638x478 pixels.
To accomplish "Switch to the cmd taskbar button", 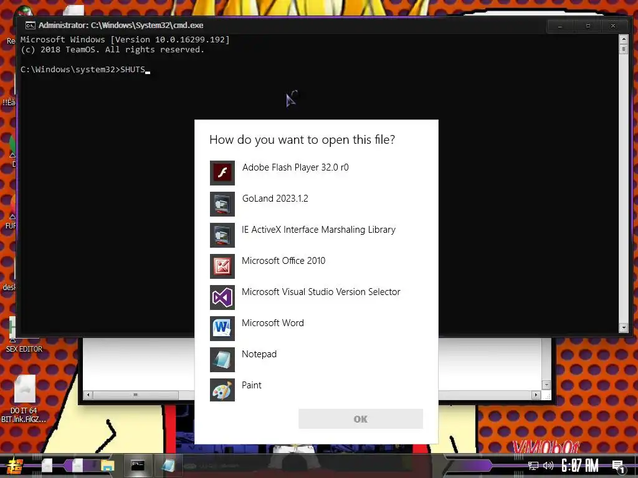I will (x=138, y=466).
